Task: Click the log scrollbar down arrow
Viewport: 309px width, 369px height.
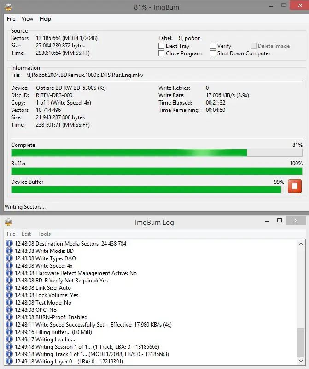Action: pyautogui.click(x=301, y=361)
